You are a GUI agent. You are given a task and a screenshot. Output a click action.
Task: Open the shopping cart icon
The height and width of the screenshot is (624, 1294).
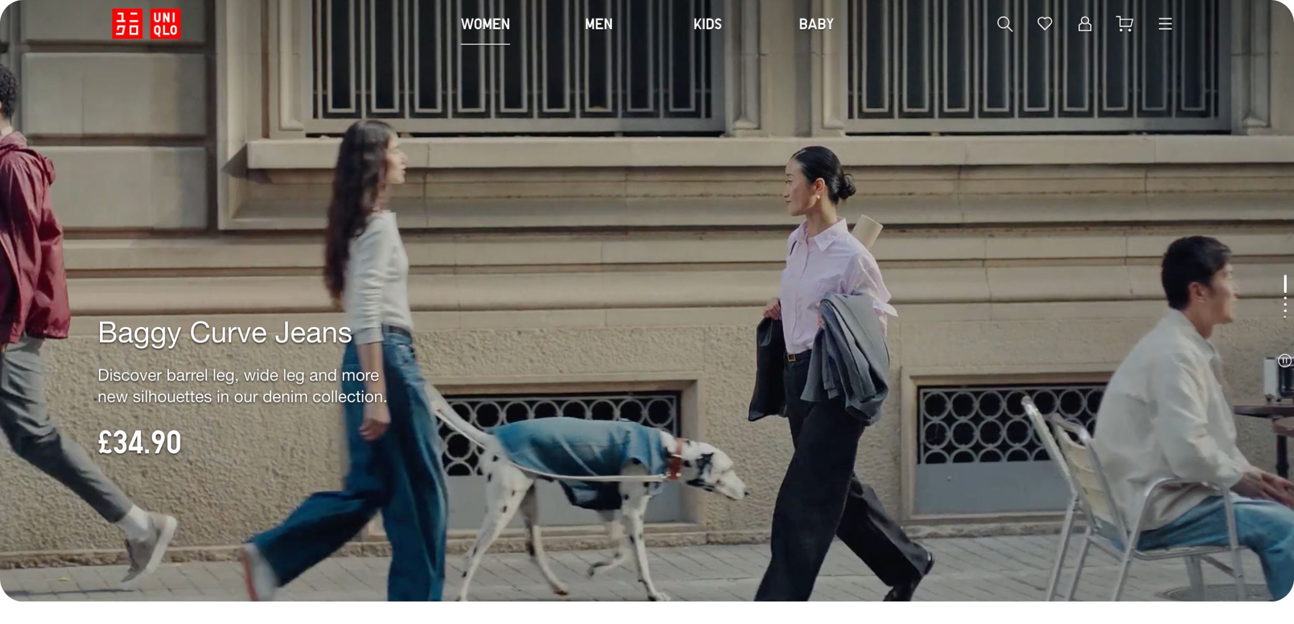pos(1125,24)
